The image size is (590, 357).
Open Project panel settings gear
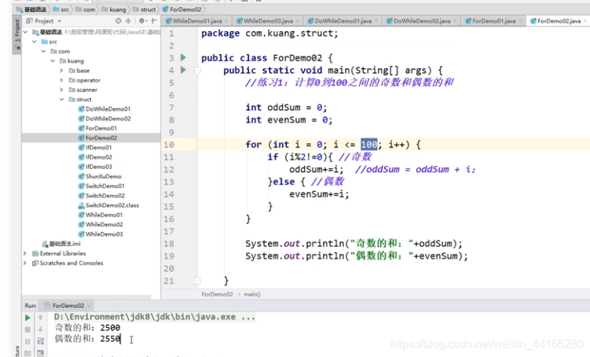point(141,21)
